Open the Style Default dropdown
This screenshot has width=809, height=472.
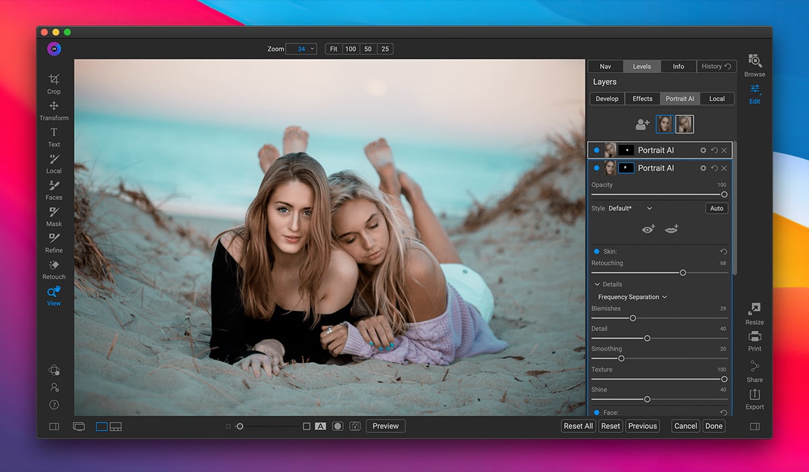(630, 208)
